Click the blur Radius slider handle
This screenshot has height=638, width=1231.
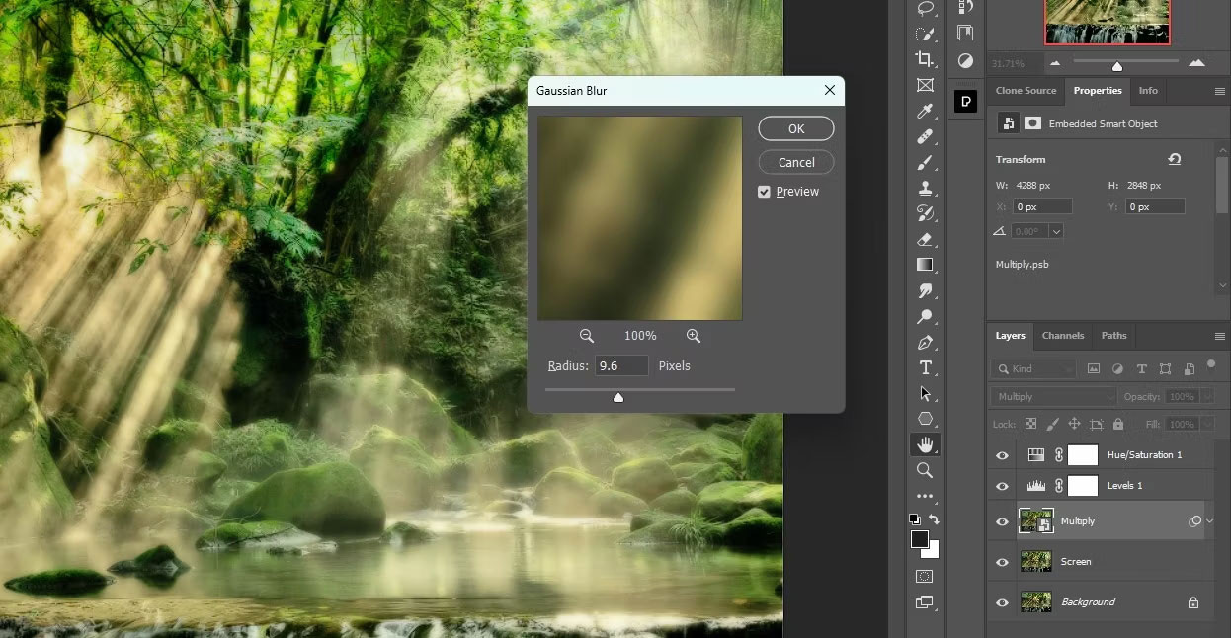point(618,397)
